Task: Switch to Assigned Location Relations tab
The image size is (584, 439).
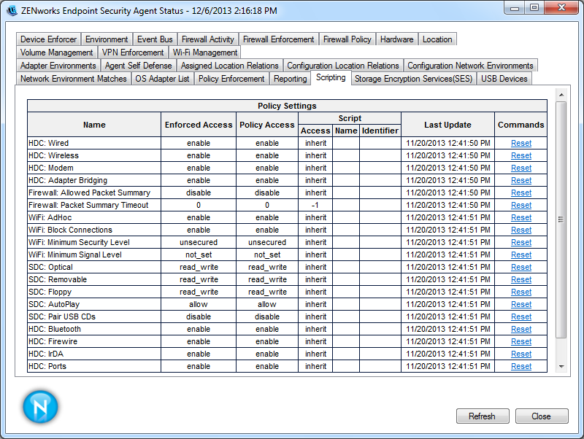Action: click(230, 66)
